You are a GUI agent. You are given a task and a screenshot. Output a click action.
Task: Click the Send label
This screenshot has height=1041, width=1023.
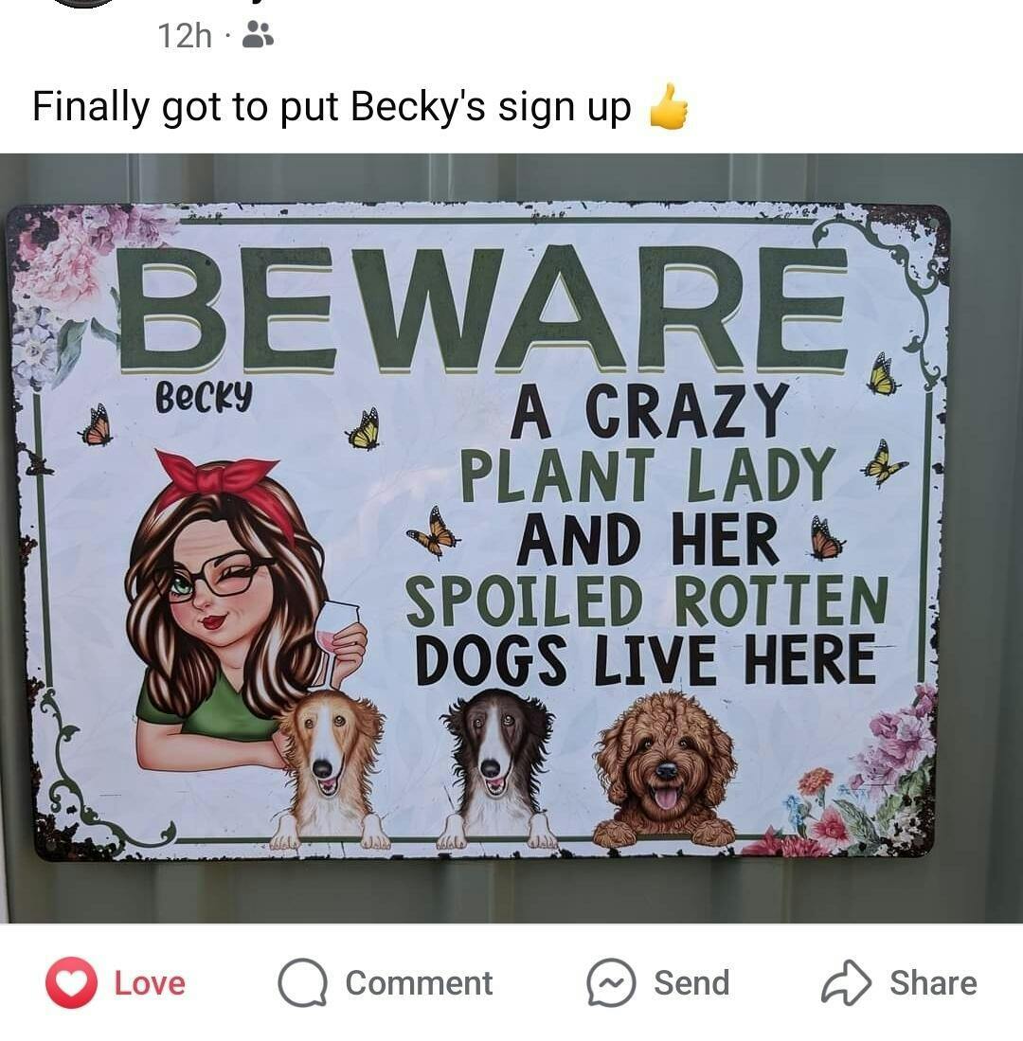coord(691,983)
